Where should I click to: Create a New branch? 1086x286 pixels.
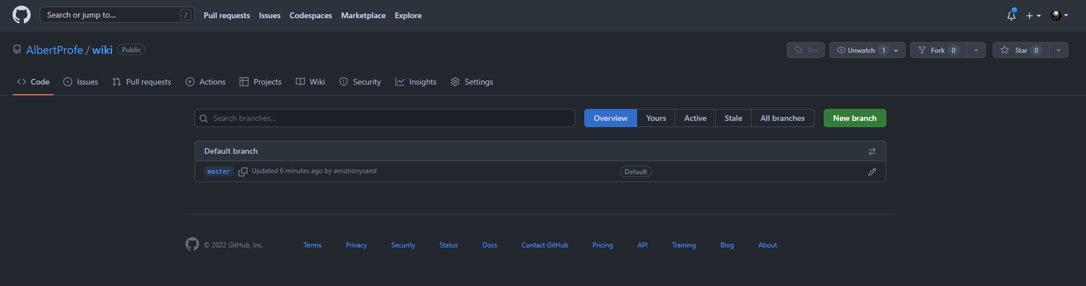pyautogui.click(x=854, y=118)
